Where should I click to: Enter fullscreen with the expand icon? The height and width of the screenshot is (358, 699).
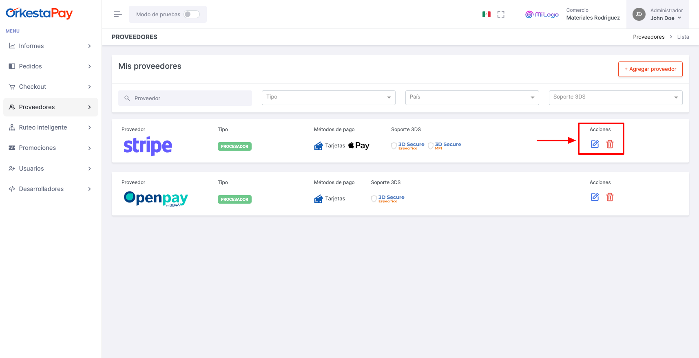pos(501,14)
